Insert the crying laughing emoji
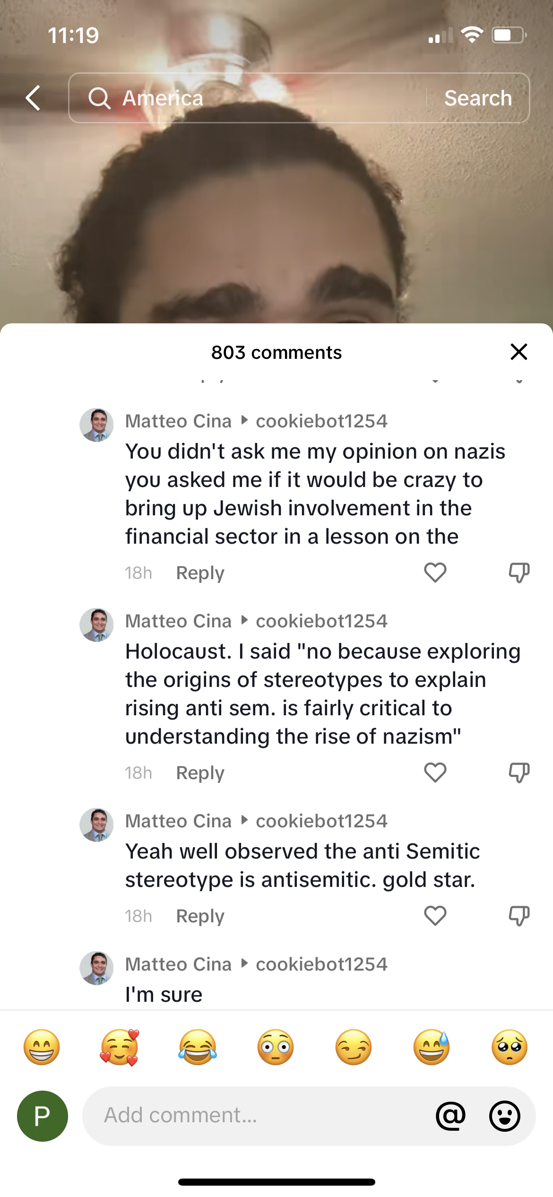Screen dimensions: 553x1197 pyautogui.click(x=198, y=1047)
